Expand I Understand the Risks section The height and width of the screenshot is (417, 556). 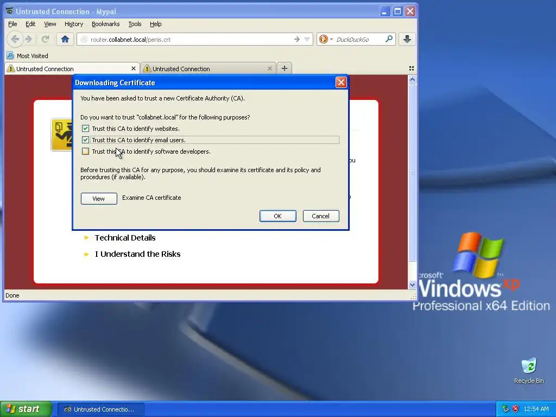pyautogui.click(x=132, y=254)
